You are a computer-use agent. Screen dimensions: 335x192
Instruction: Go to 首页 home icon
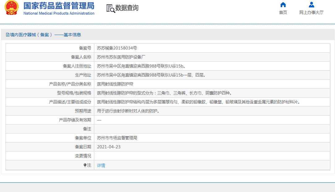(x=283, y=5)
